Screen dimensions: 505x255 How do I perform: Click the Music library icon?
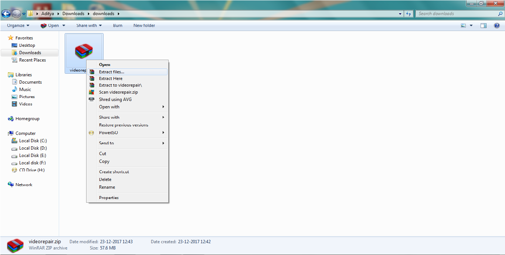click(x=14, y=89)
